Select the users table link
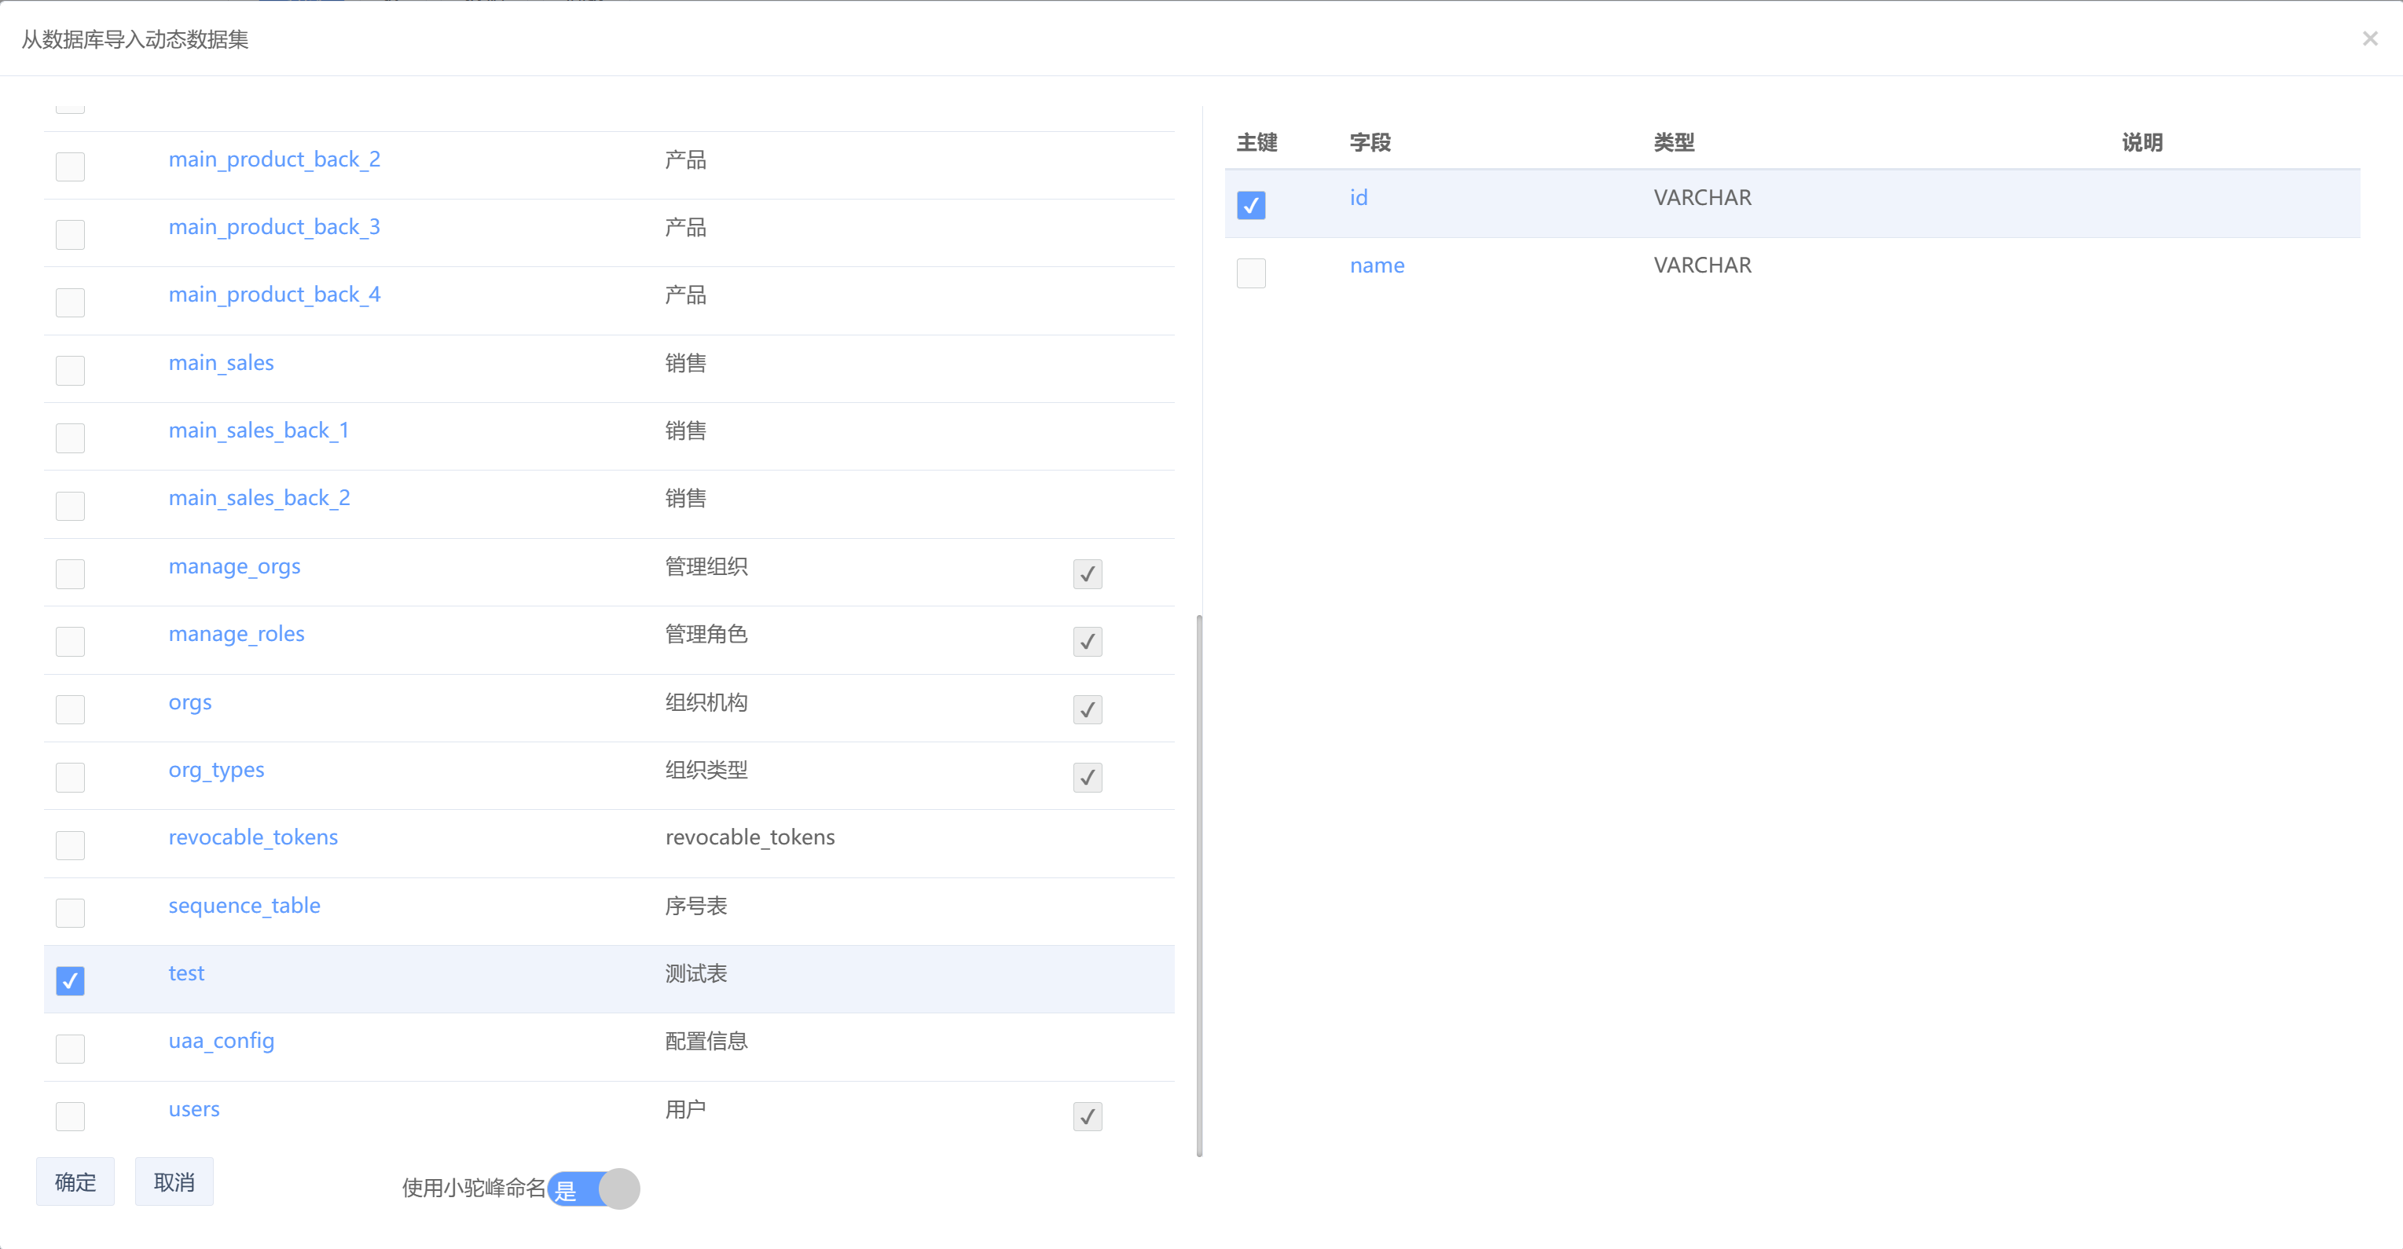Image resolution: width=2403 pixels, height=1249 pixels. (x=194, y=1109)
